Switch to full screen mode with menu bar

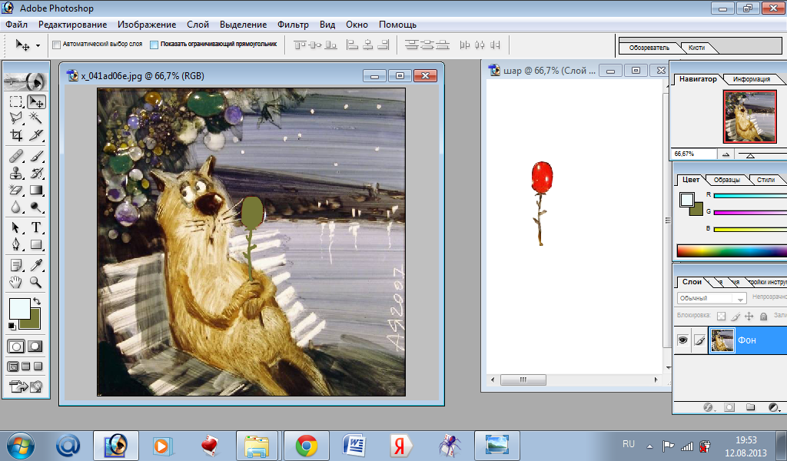click(x=26, y=366)
